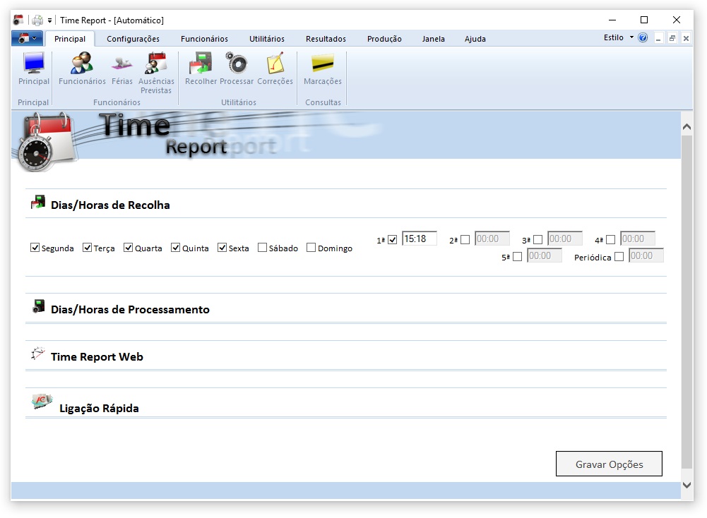Image resolution: width=707 pixels, height=518 pixels.
Task: Enable the 2ª collection time checkbox
Action: pyautogui.click(x=465, y=240)
